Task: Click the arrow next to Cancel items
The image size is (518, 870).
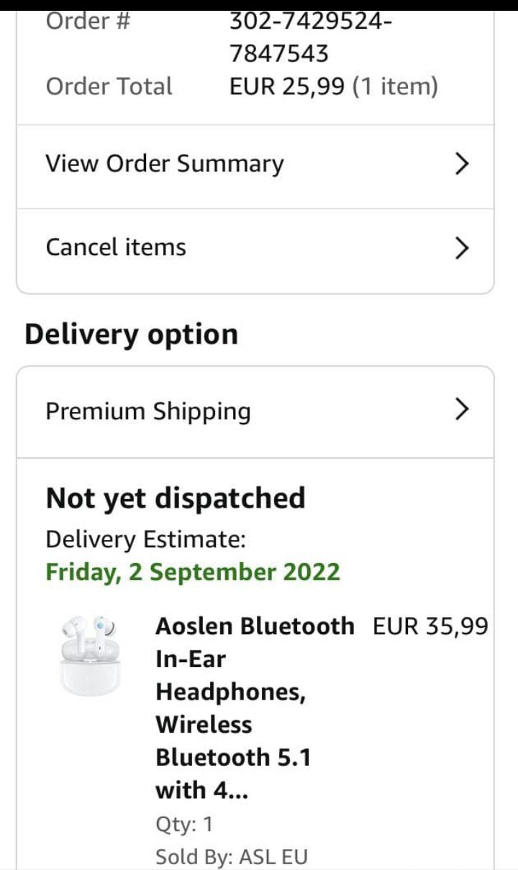Action: [463, 248]
